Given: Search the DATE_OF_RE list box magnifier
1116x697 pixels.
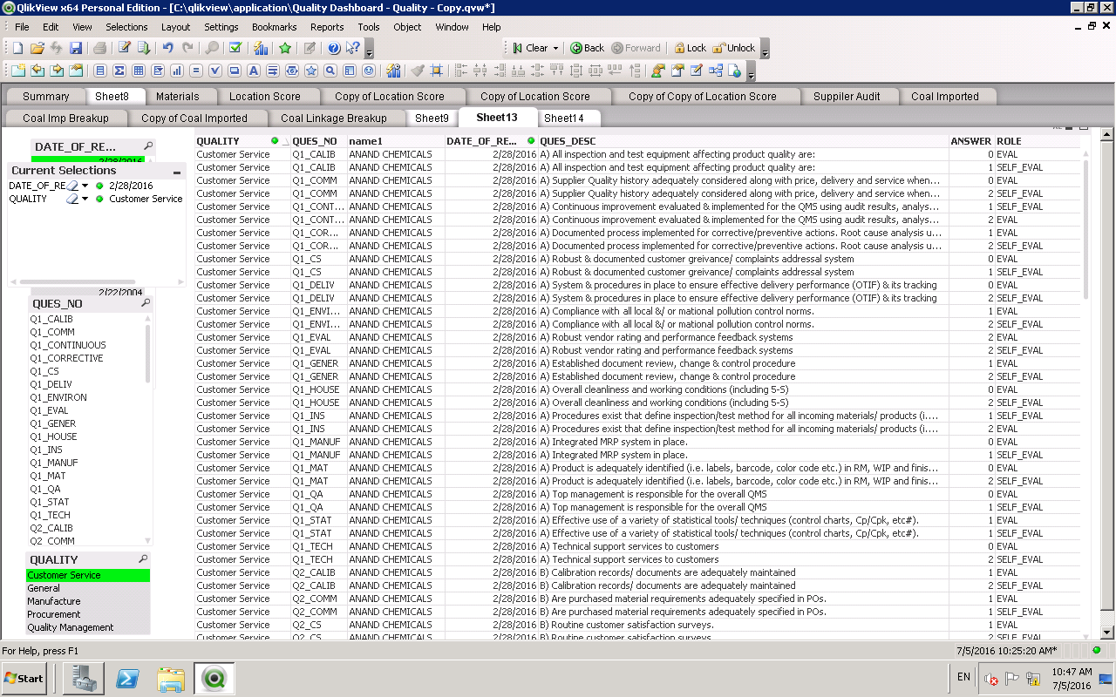Looking at the screenshot, I should pyautogui.click(x=148, y=146).
